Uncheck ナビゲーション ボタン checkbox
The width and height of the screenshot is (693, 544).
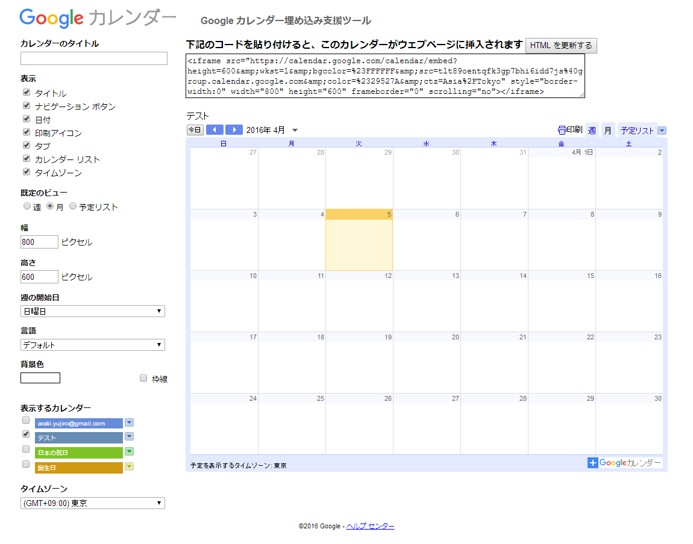[x=27, y=105]
